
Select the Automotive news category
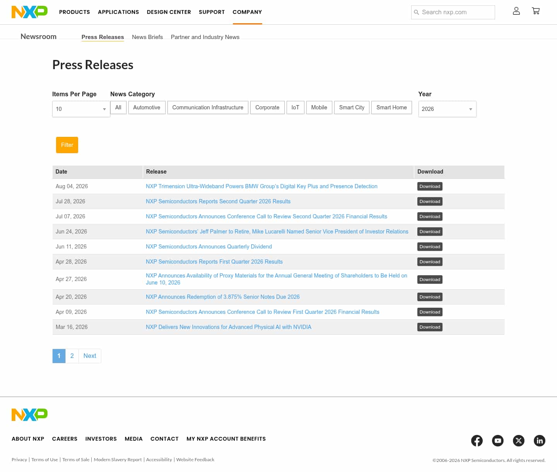pos(147,107)
